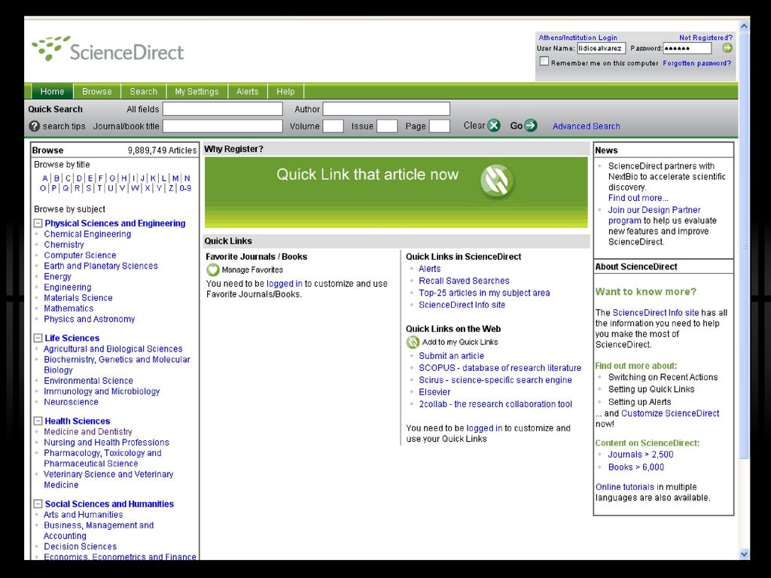Open Arts and Humanities subject
This screenshot has width=771, height=578.
coord(84,515)
